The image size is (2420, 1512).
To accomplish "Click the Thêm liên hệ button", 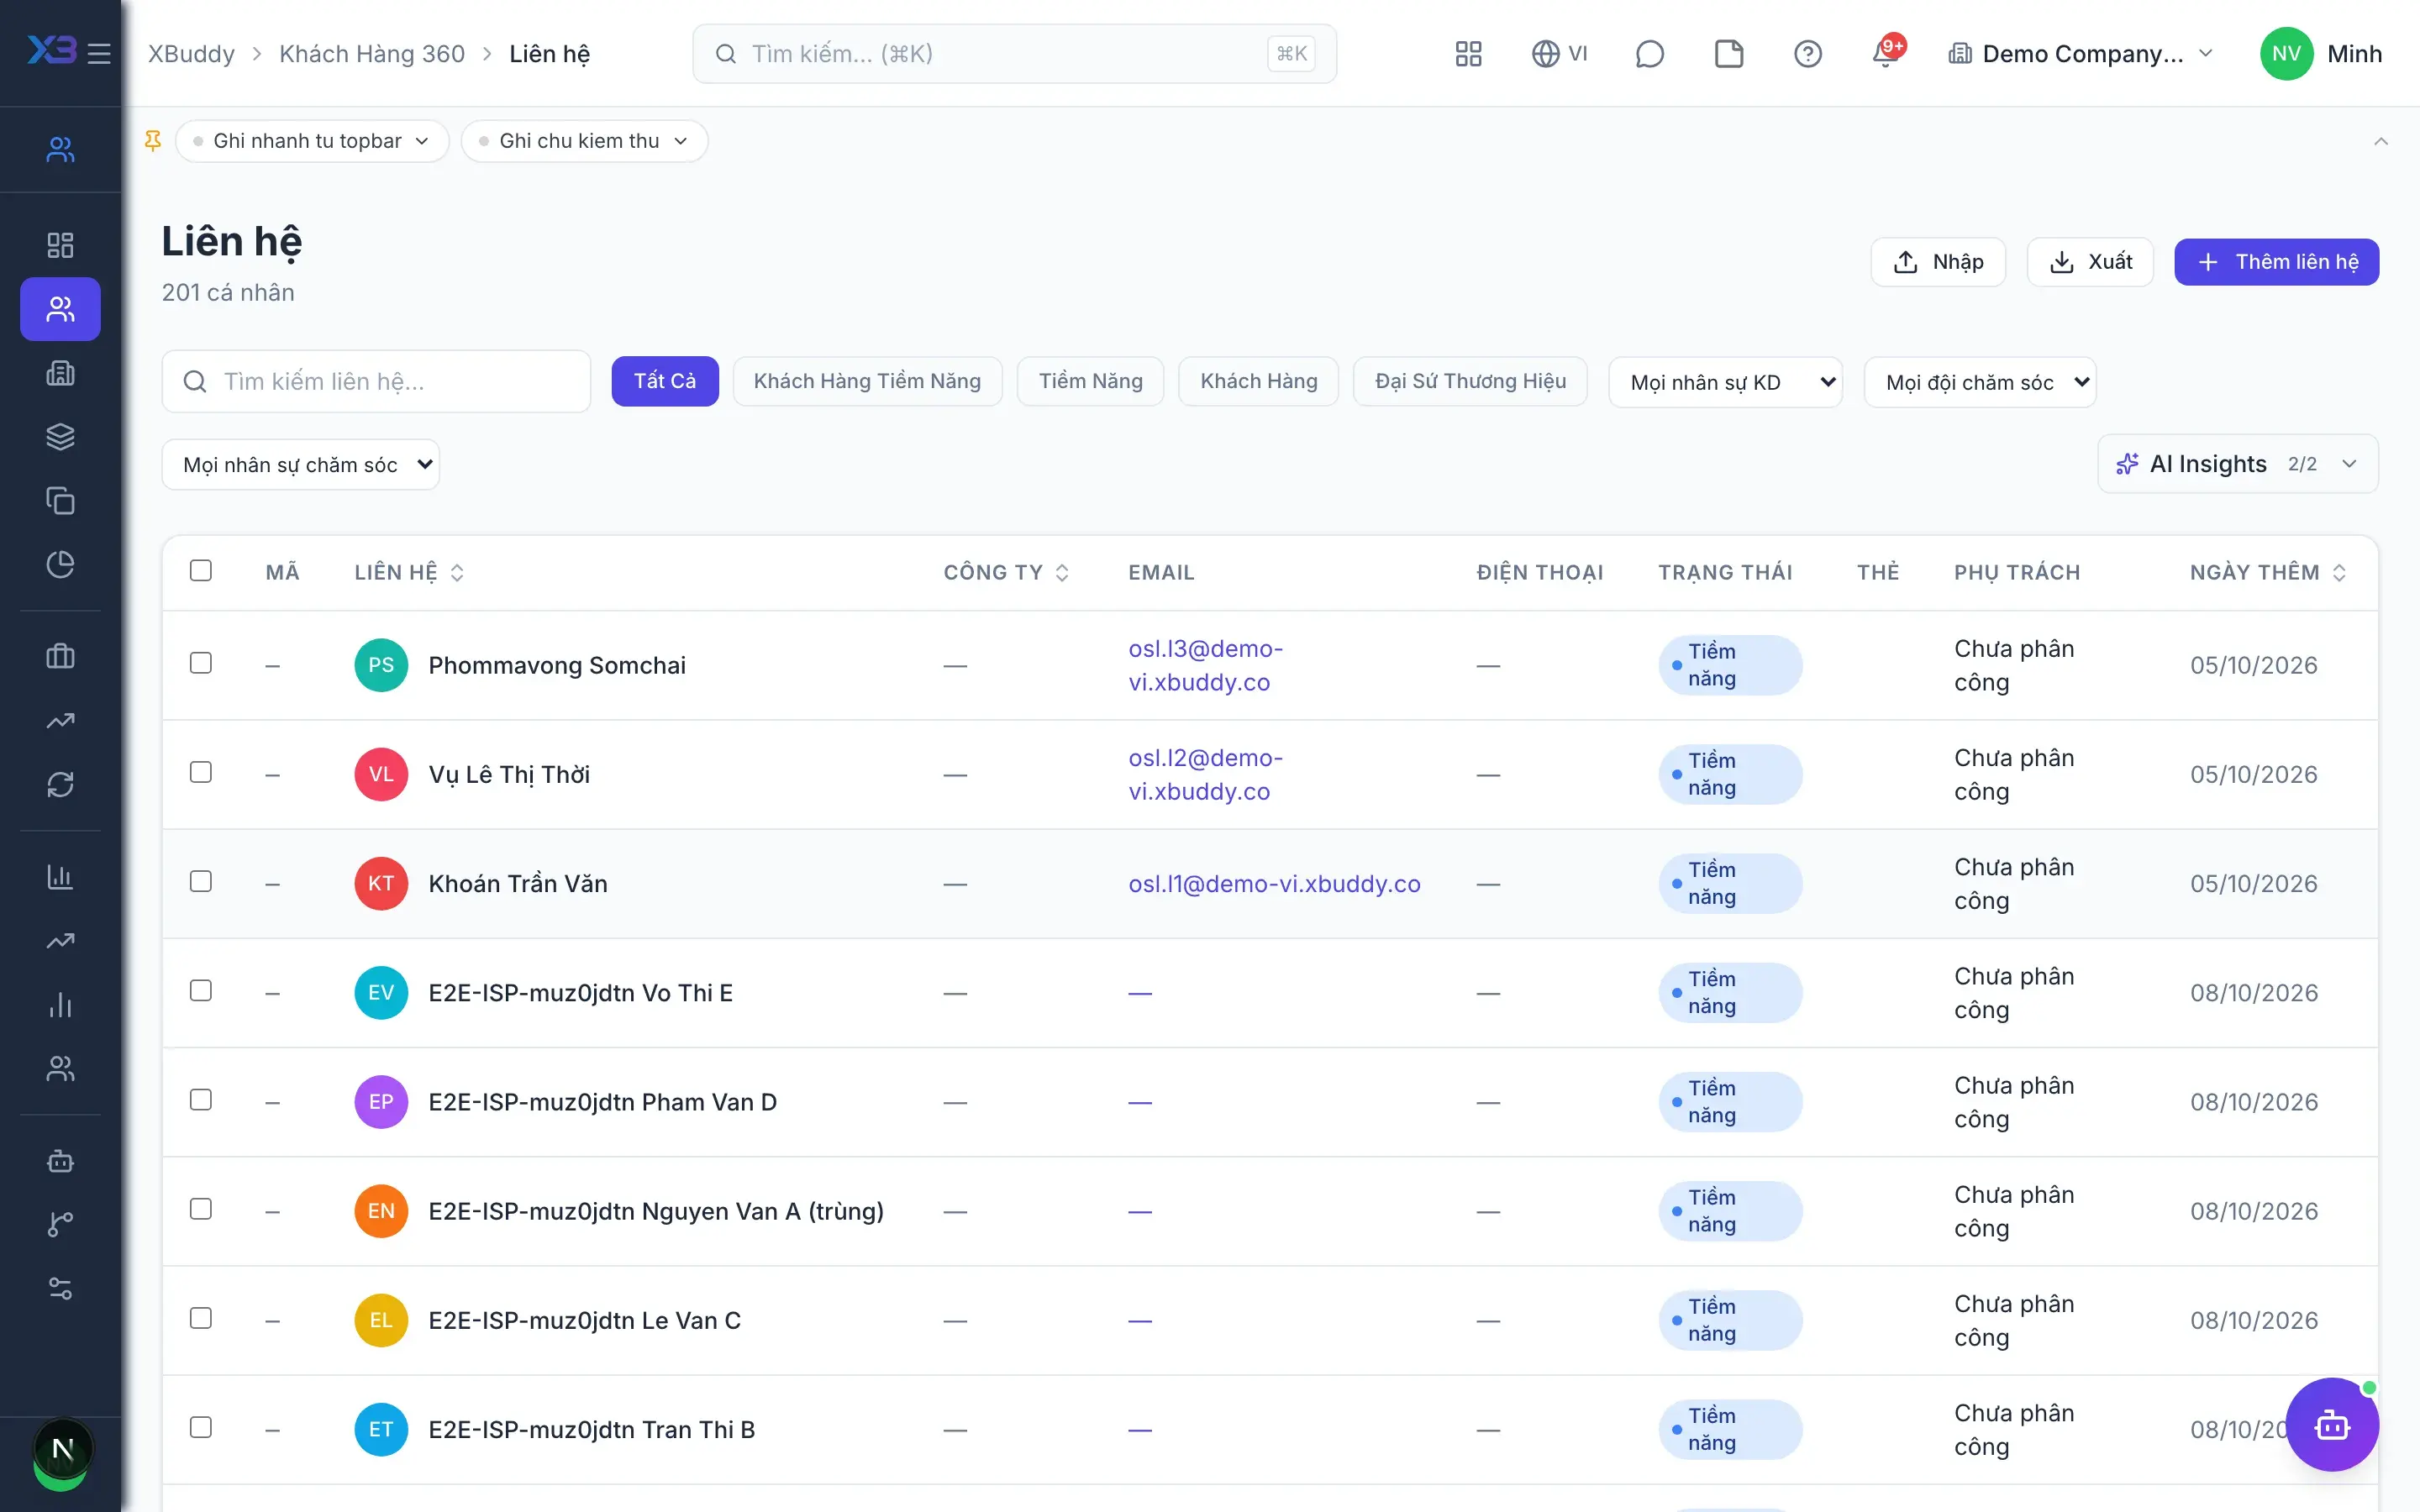I will pyautogui.click(x=2277, y=262).
